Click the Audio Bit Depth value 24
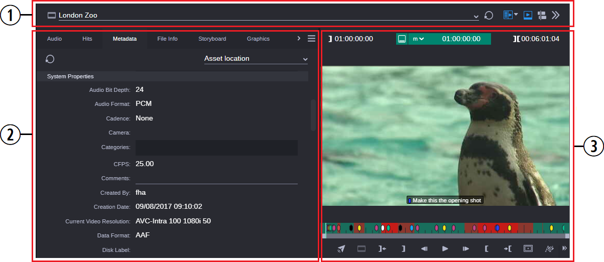This screenshot has width=604, height=262. 140,89
